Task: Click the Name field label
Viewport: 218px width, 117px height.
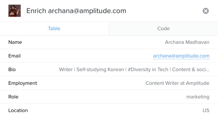Action: point(15,42)
